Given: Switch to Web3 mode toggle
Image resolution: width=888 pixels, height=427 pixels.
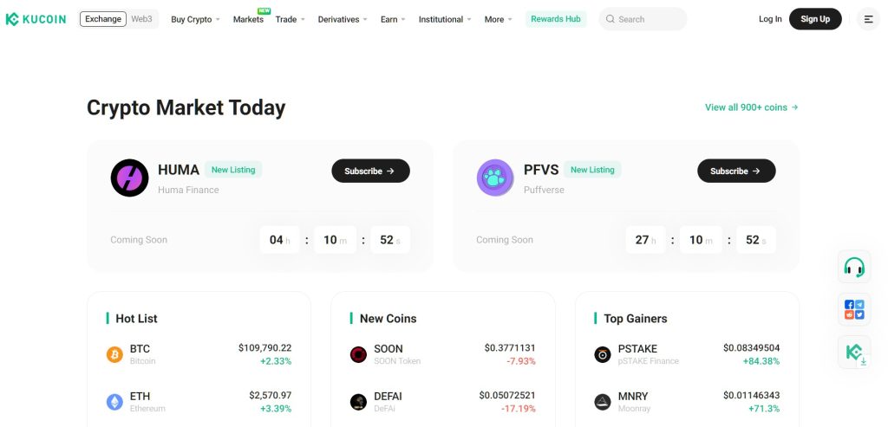Looking at the screenshot, I should pyautogui.click(x=141, y=19).
